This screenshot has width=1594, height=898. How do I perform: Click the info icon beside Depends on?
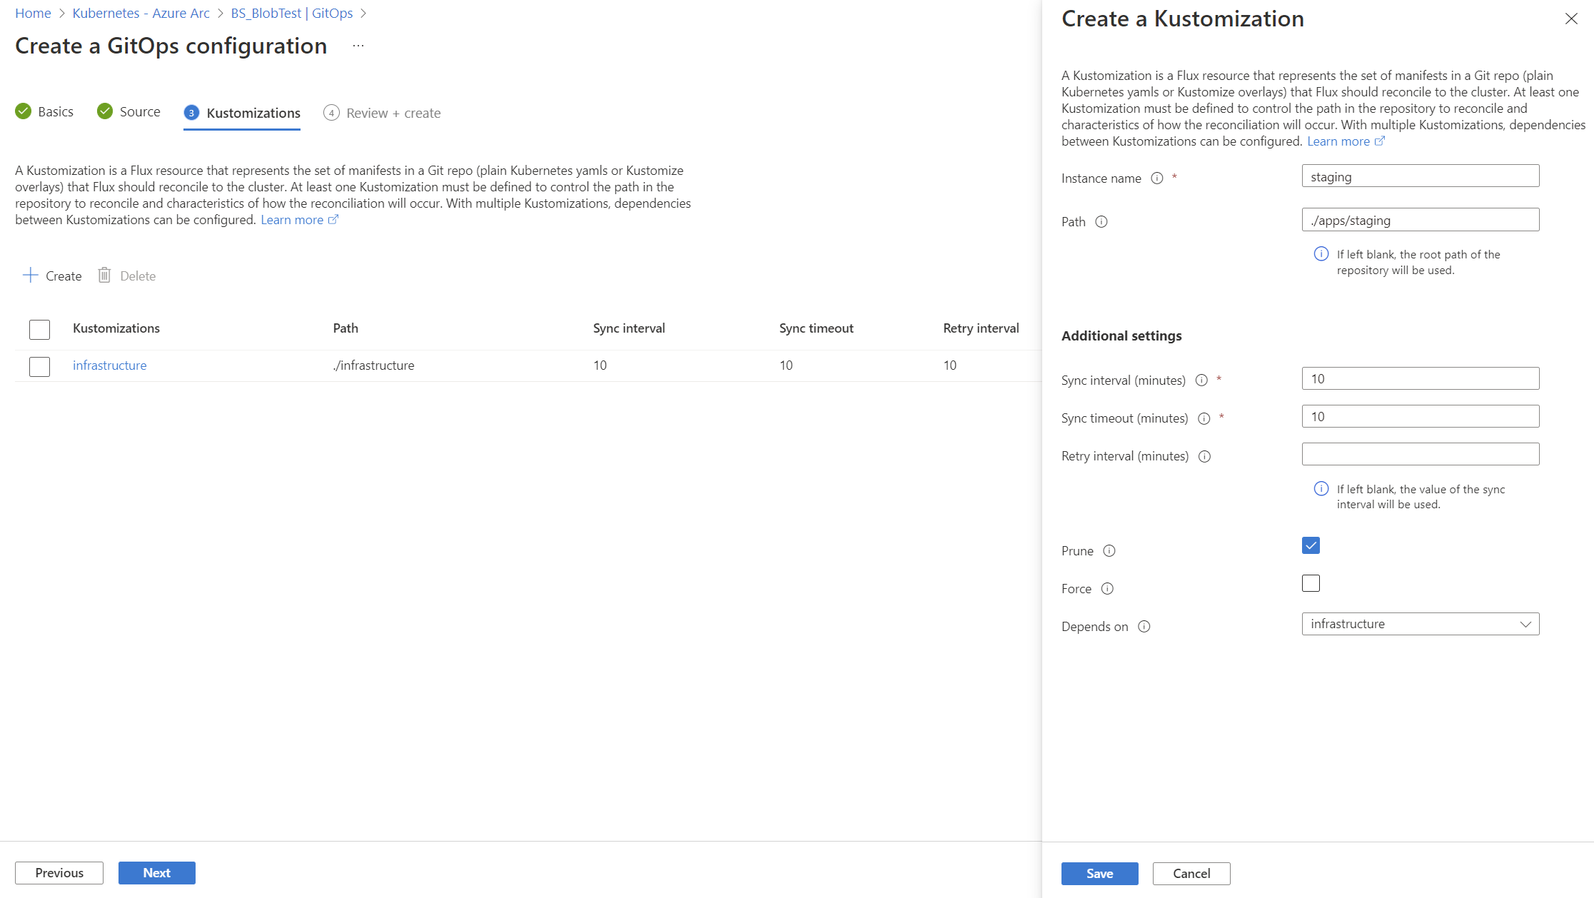point(1144,626)
